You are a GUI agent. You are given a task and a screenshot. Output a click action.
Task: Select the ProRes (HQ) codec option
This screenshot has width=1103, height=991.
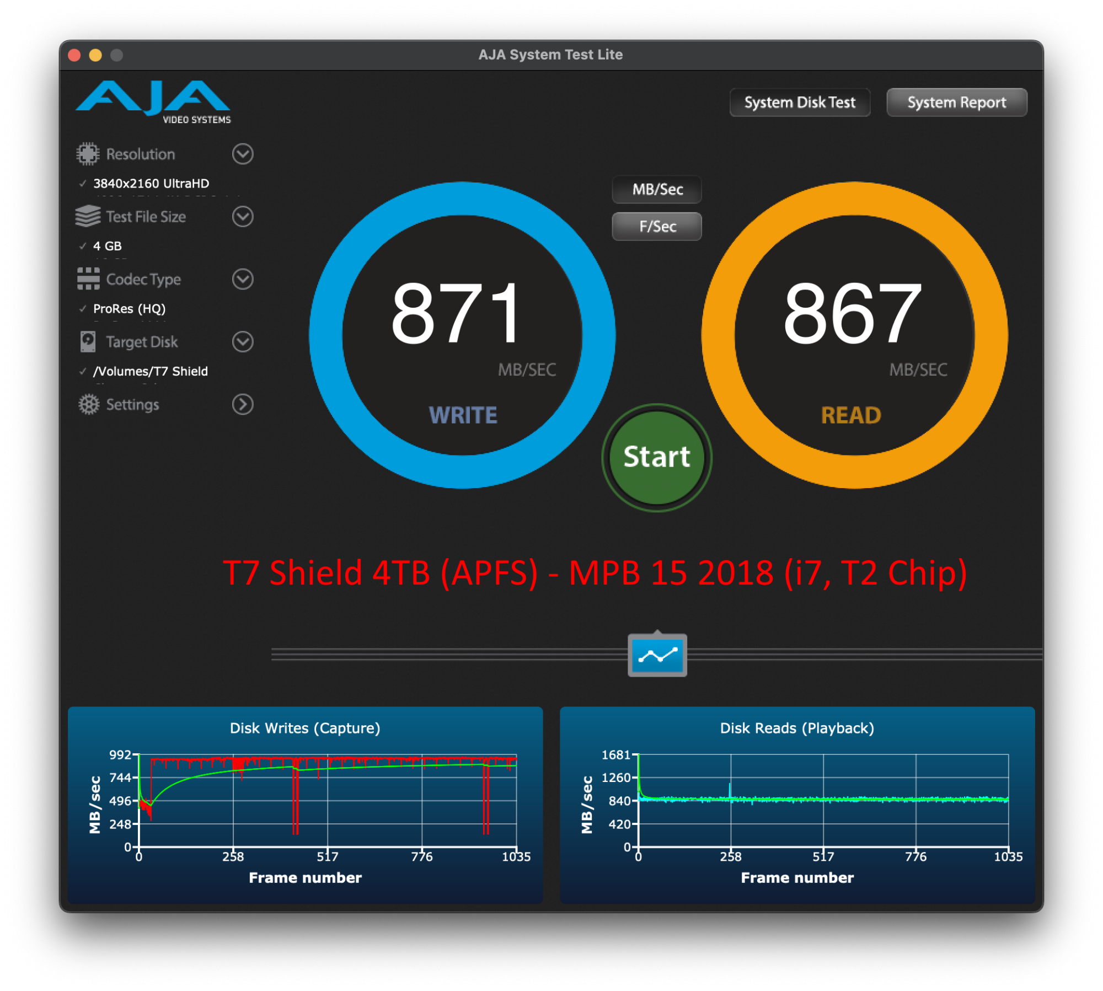(x=129, y=309)
